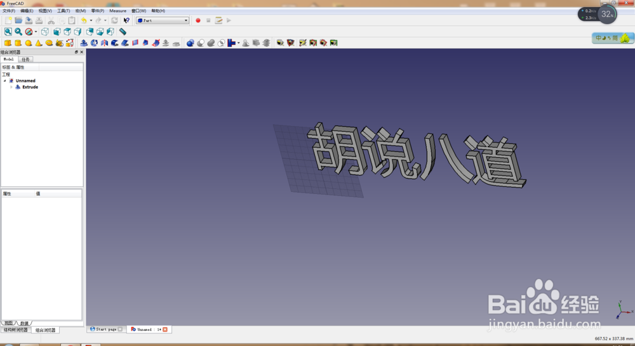Open the Undo history dropdown arrow

tap(91, 20)
